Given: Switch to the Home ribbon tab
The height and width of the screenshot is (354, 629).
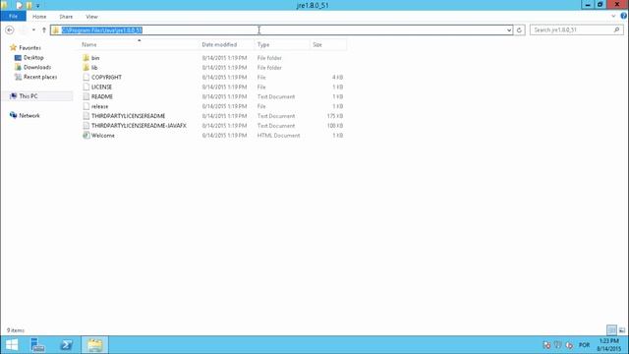Looking at the screenshot, I should [x=39, y=17].
